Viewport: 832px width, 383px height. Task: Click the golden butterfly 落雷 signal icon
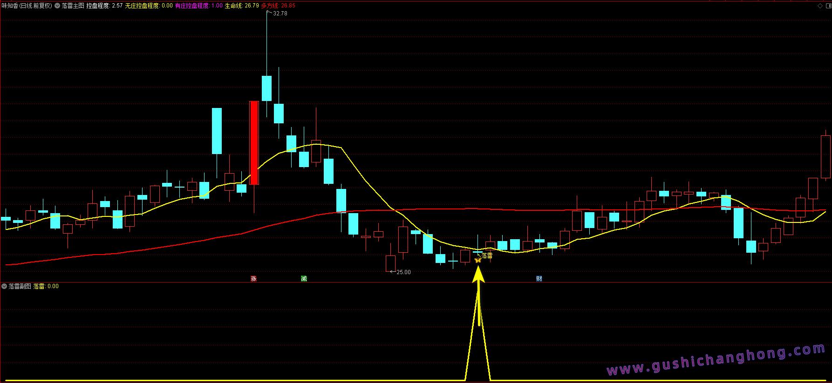(477, 260)
